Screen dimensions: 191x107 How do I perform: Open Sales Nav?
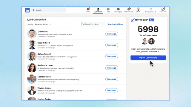click(x=163, y=10)
